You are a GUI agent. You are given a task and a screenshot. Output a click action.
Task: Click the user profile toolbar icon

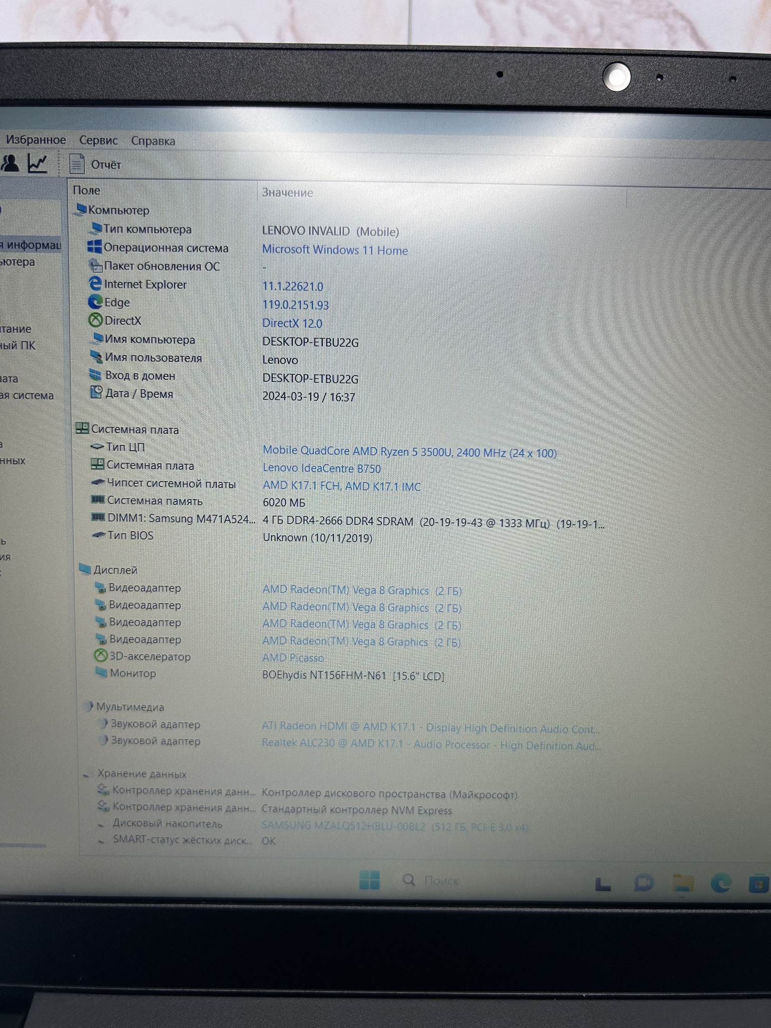(x=10, y=163)
